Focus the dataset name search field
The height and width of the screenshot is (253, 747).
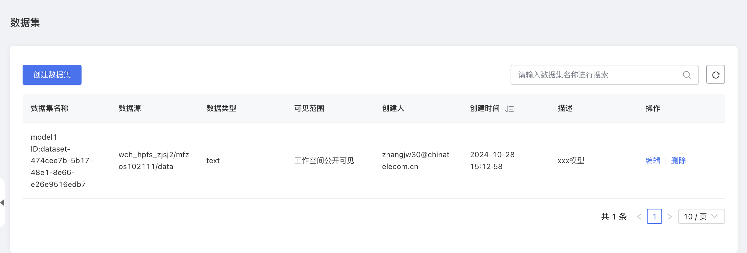(x=596, y=75)
